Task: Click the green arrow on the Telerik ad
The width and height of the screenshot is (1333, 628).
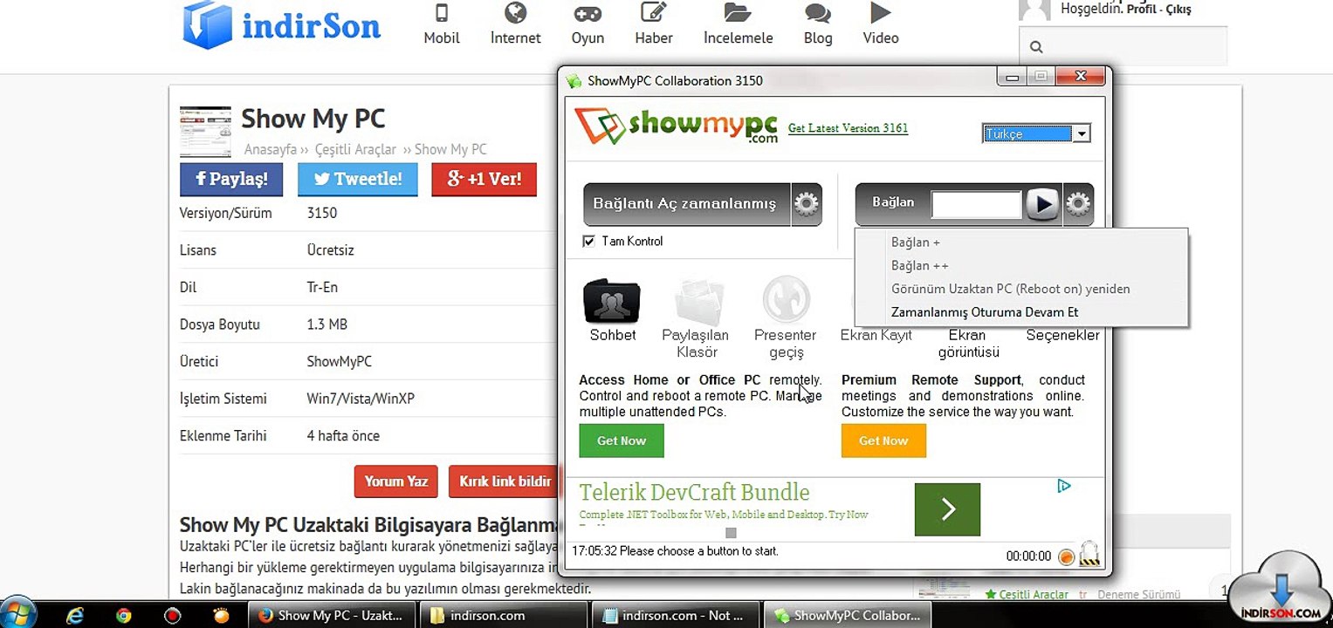Action: coord(947,509)
